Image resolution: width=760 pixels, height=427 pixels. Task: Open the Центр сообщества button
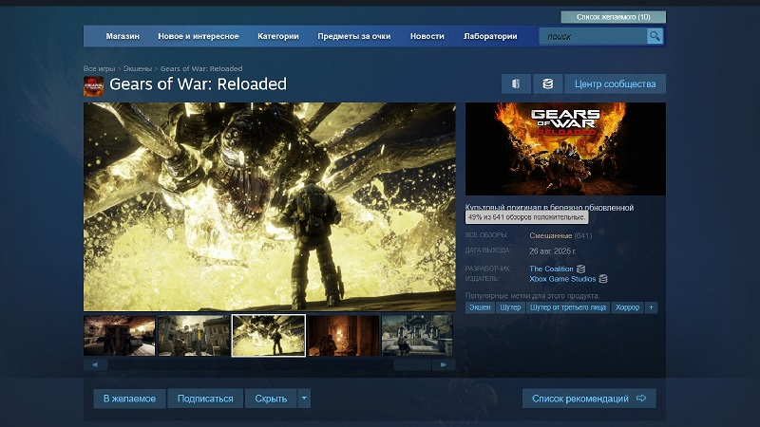616,84
